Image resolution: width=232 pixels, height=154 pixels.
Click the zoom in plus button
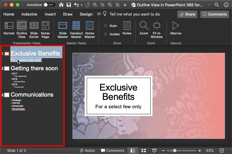coord(200,151)
